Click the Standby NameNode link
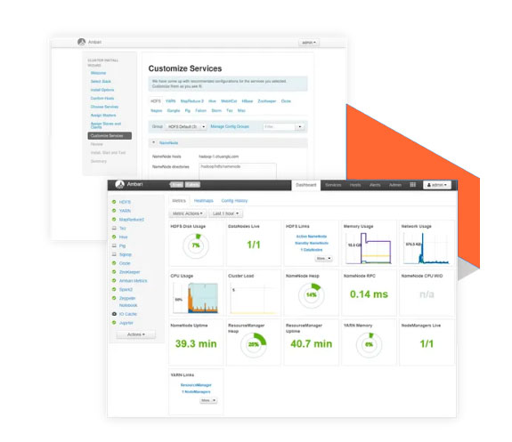The width and height of the screenshot is (512, 442). tap(312, 243)
